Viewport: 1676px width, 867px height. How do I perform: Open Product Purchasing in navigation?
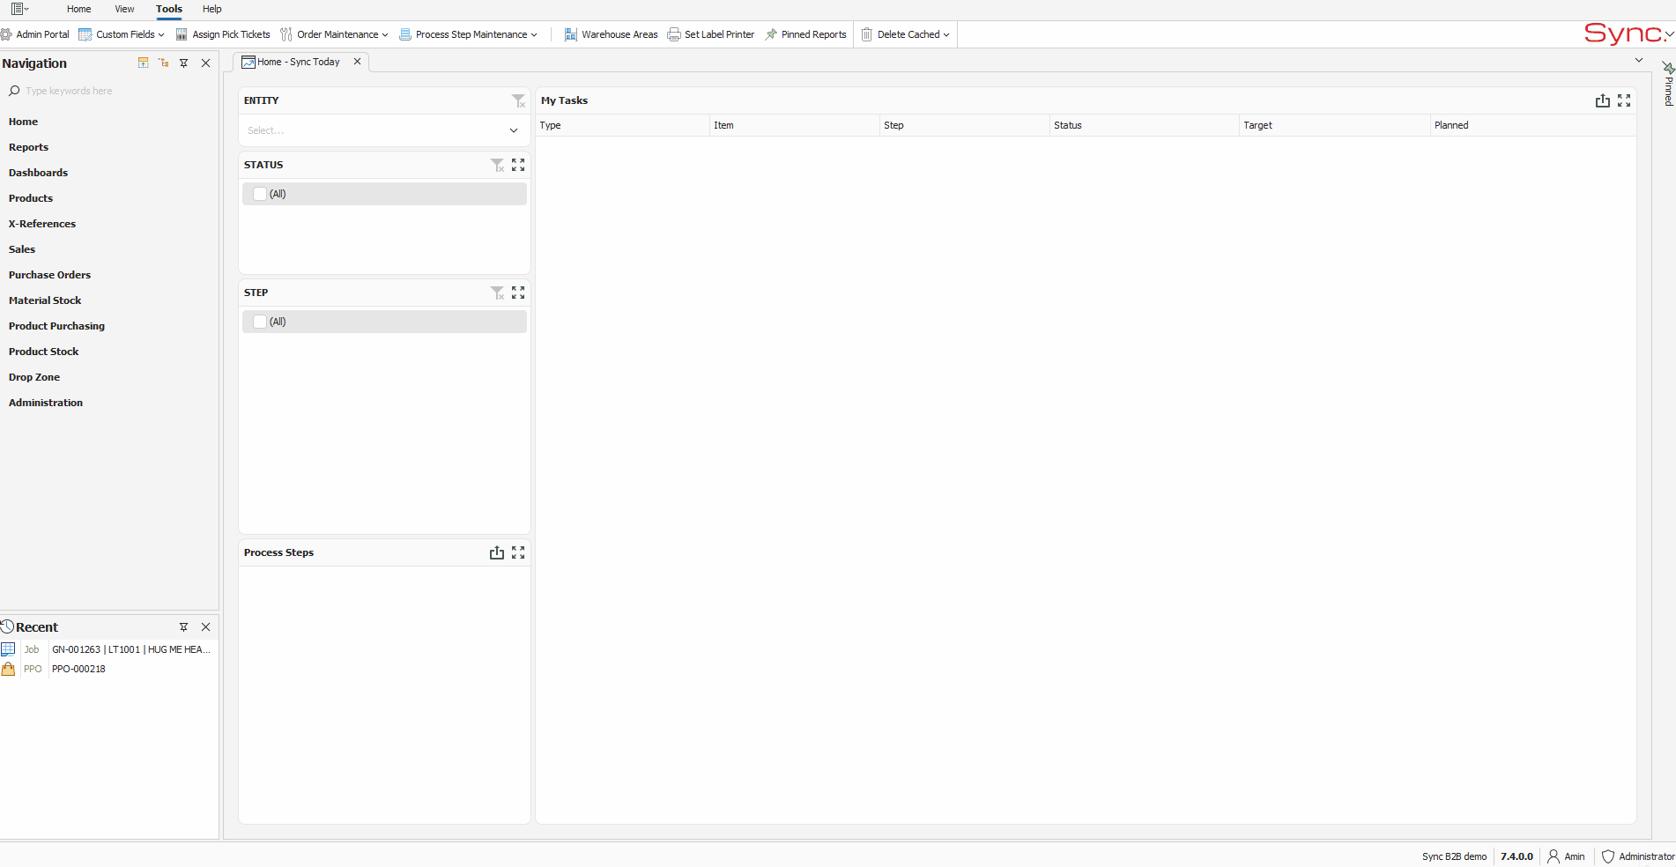[56, 326]
